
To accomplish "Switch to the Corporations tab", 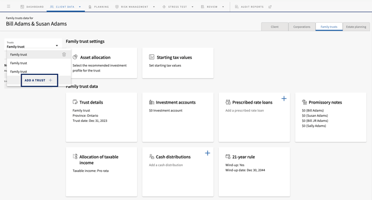I will click(302, 27).
